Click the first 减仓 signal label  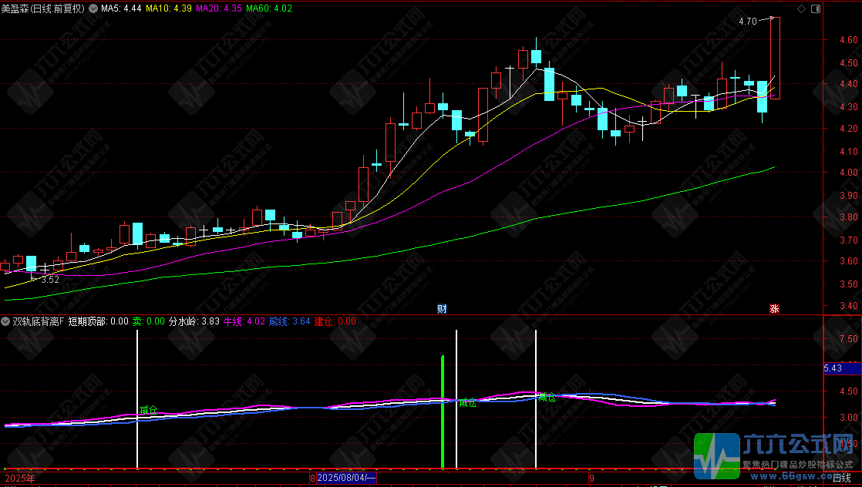(x=148, y=409)
